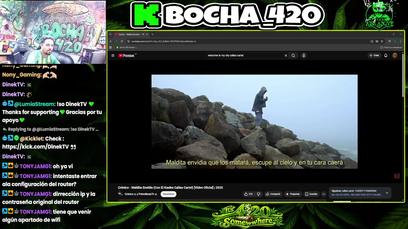Open new browser tab with plus
Viewport: 408px width, 229px height.
[152, 34]
